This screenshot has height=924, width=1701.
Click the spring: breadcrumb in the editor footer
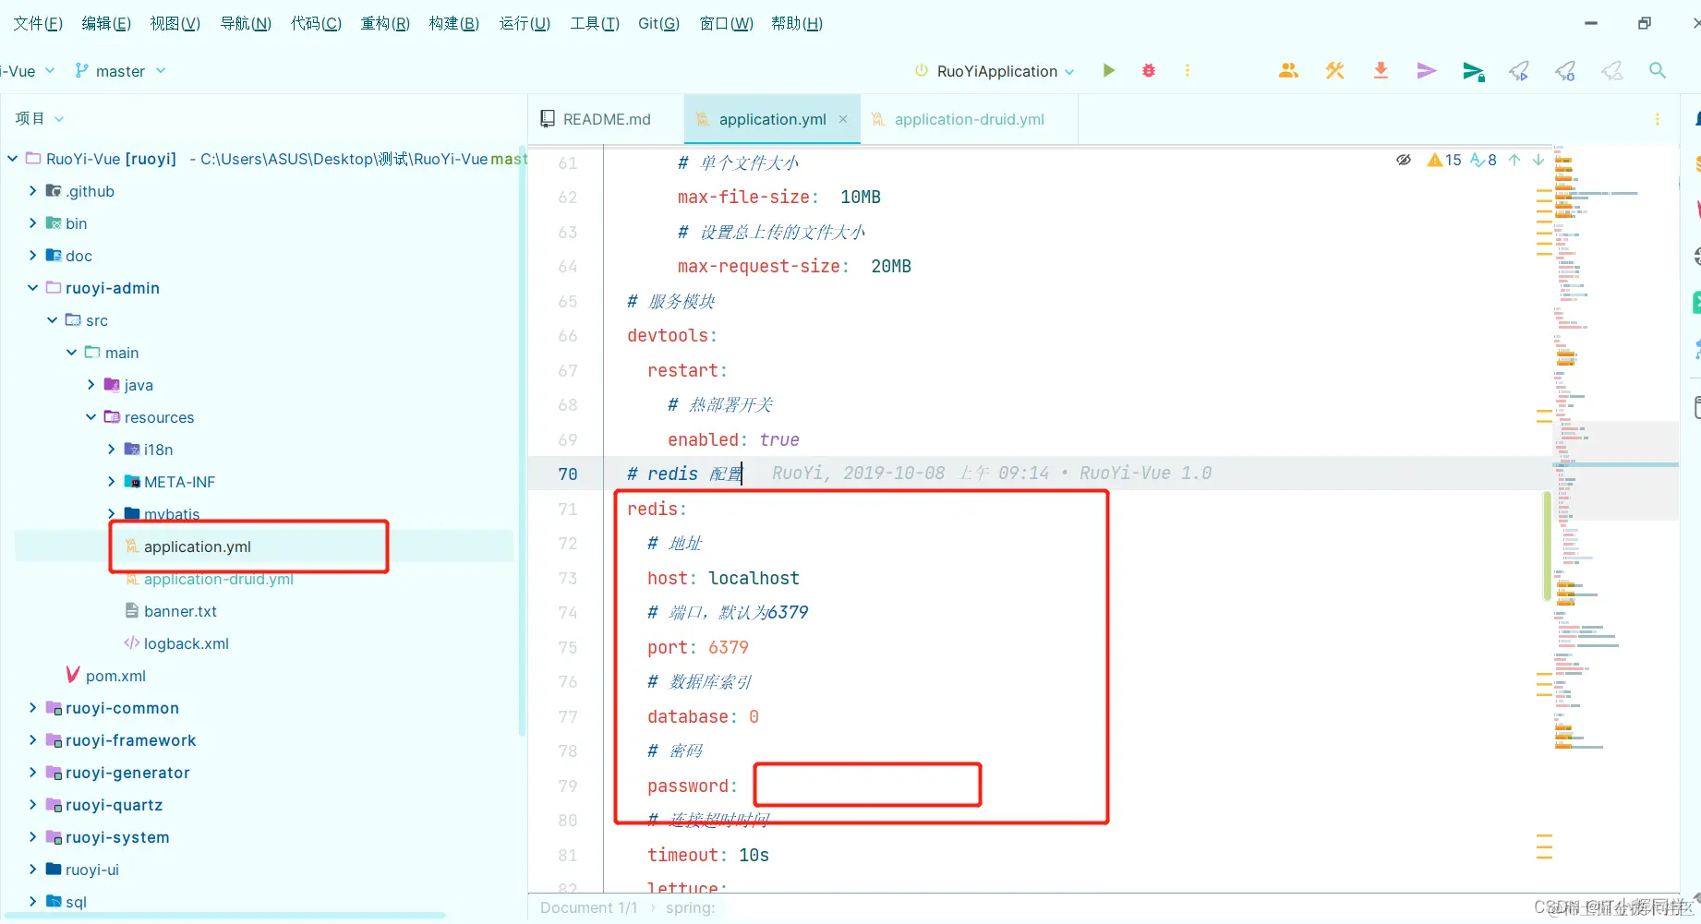[691, 907]
